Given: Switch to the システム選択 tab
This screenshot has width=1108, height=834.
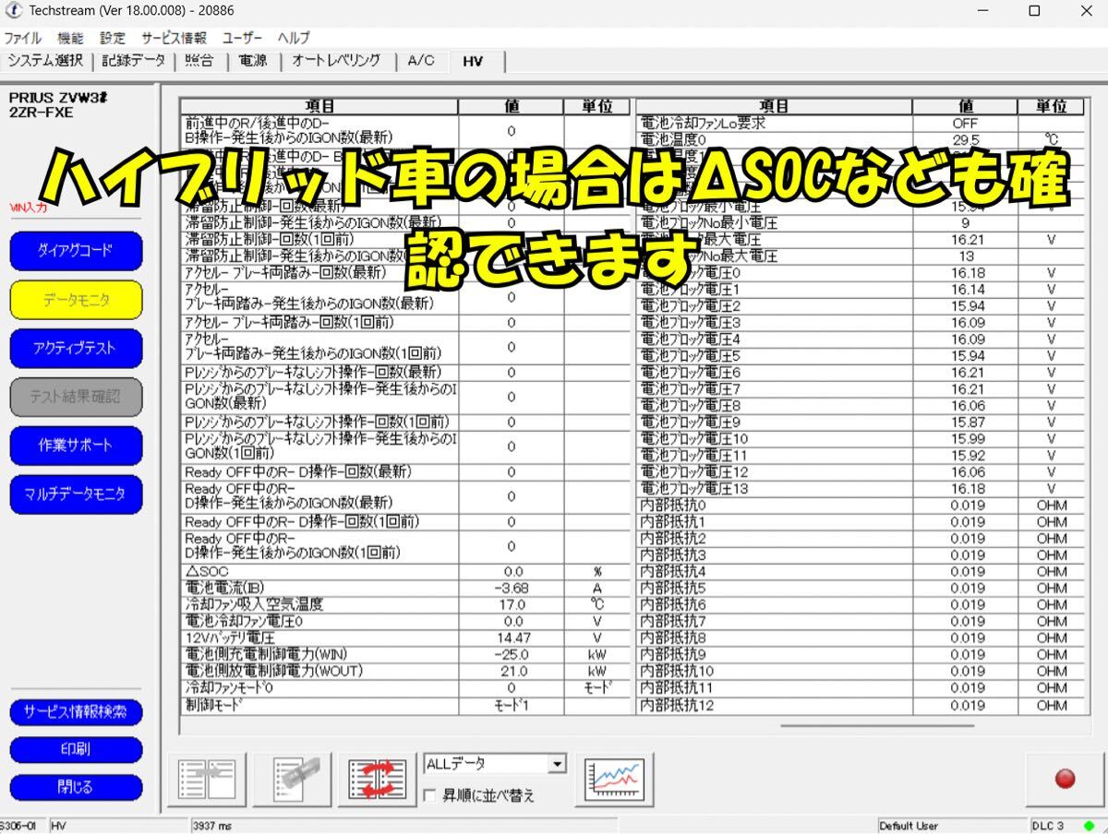Looking at the screenshot, I should point(43,61).
